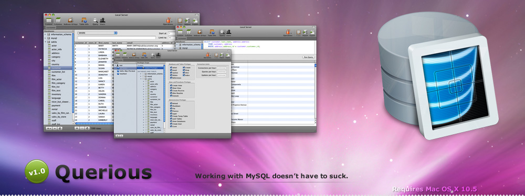
Task: Open Content view in back-left window
Action: tap(49, 21)
